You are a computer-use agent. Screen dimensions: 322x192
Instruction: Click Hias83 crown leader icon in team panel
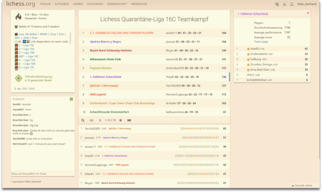click(x=248, y=49)
